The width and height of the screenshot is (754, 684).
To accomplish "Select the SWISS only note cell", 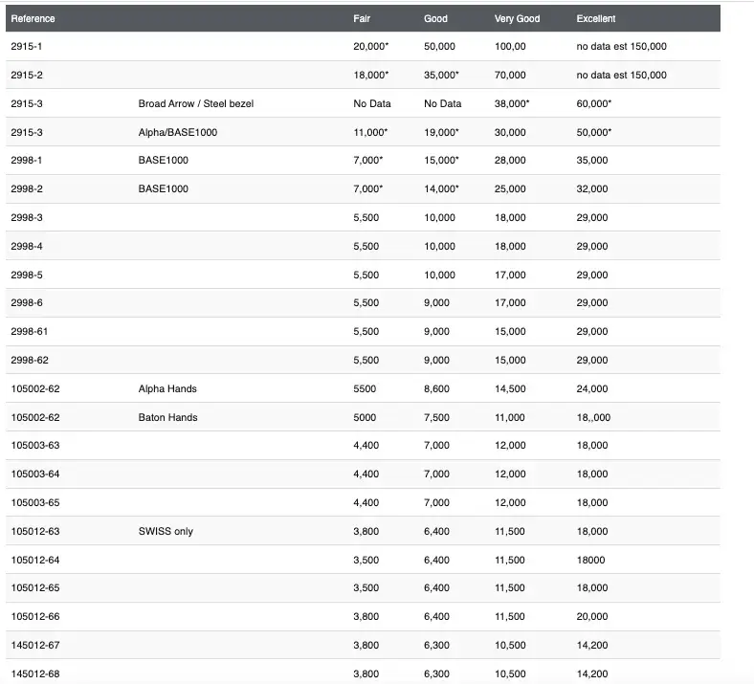I will coord(166,531).
